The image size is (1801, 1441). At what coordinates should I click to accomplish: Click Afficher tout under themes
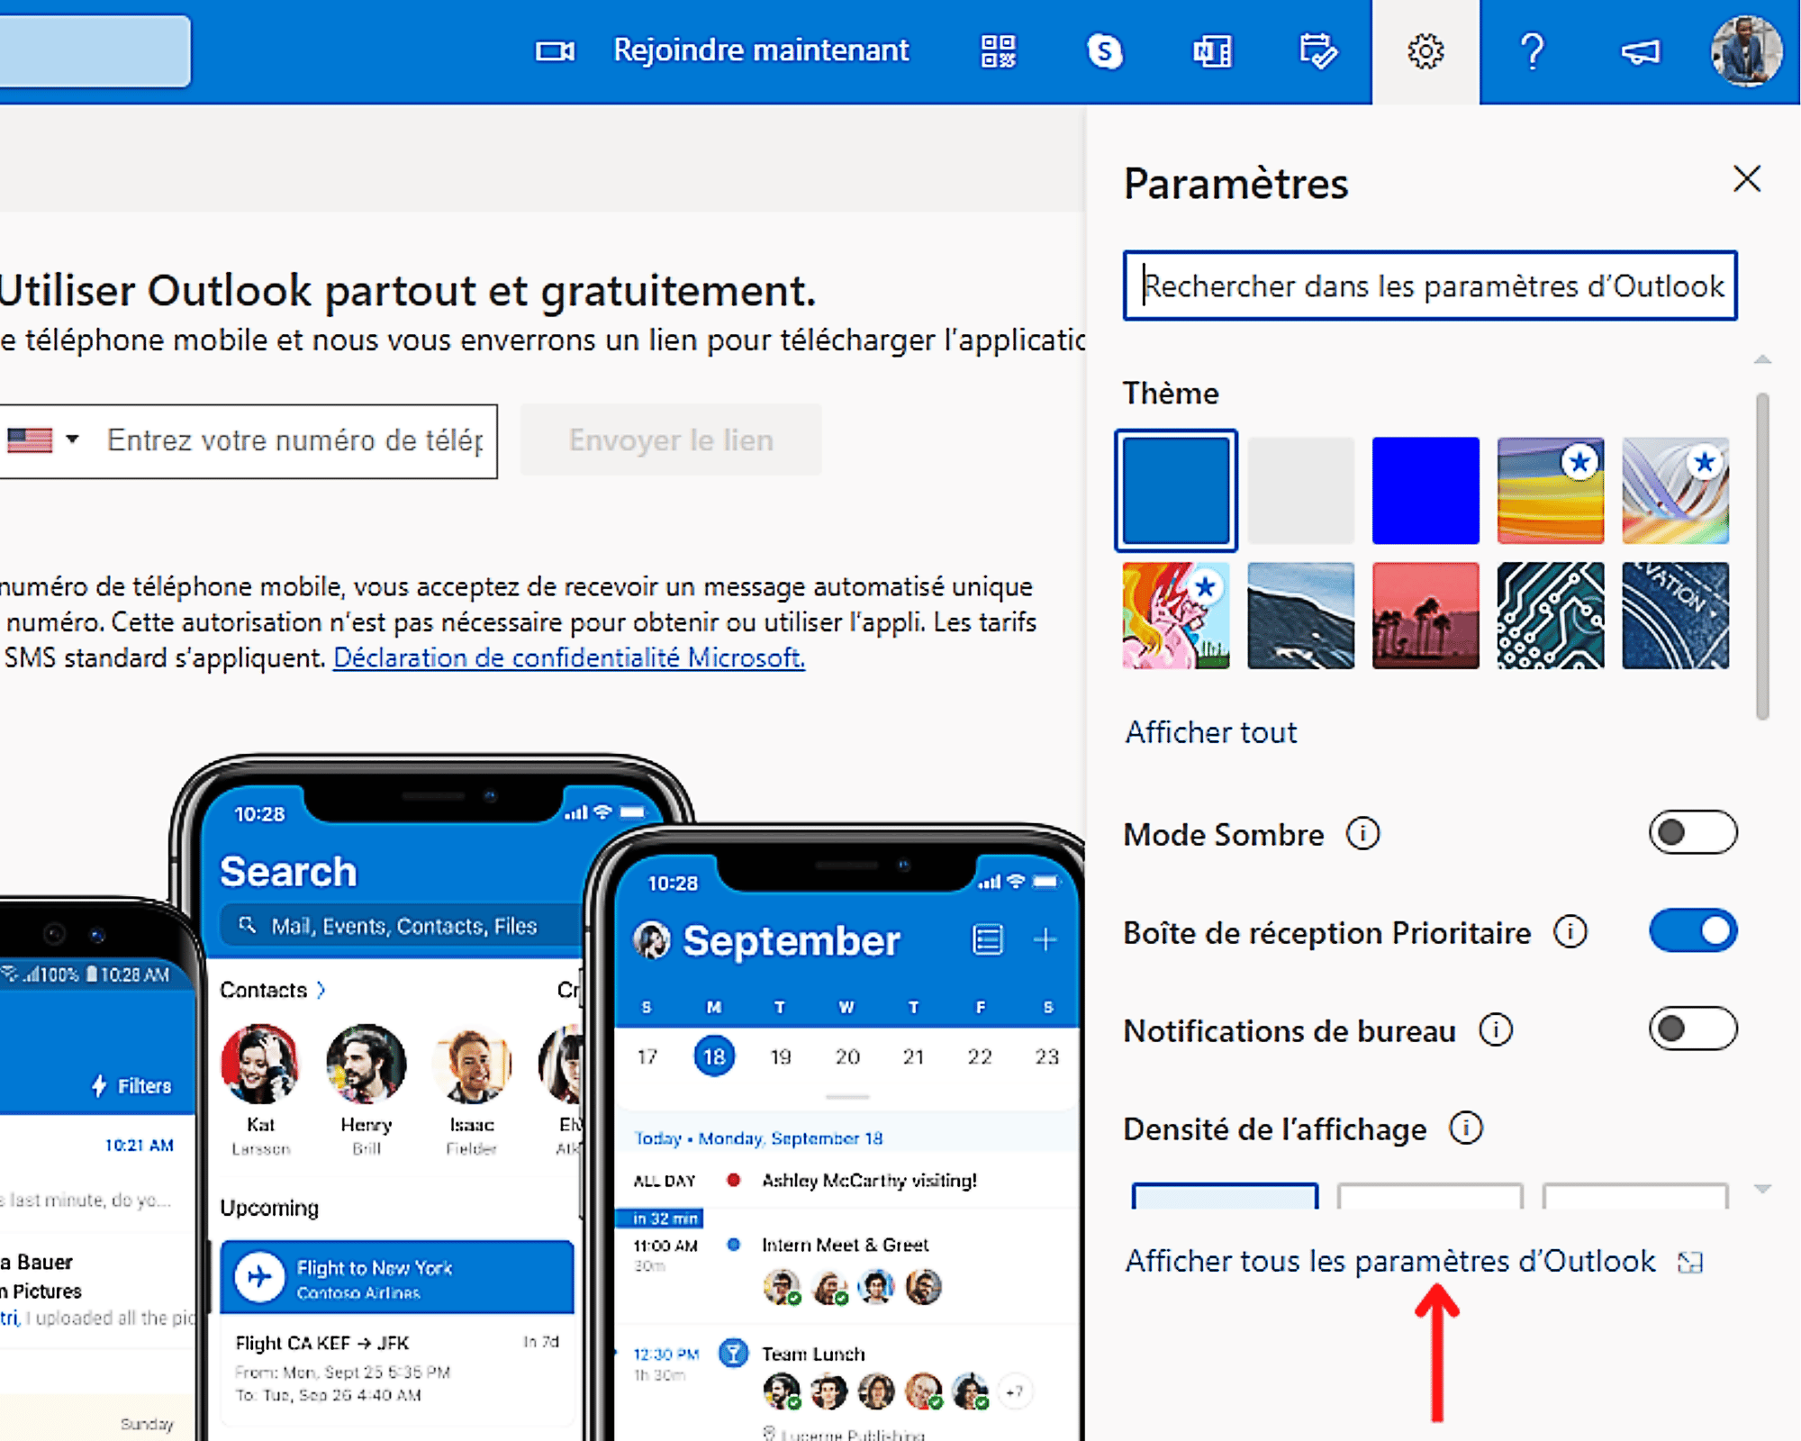[1211, 732]
